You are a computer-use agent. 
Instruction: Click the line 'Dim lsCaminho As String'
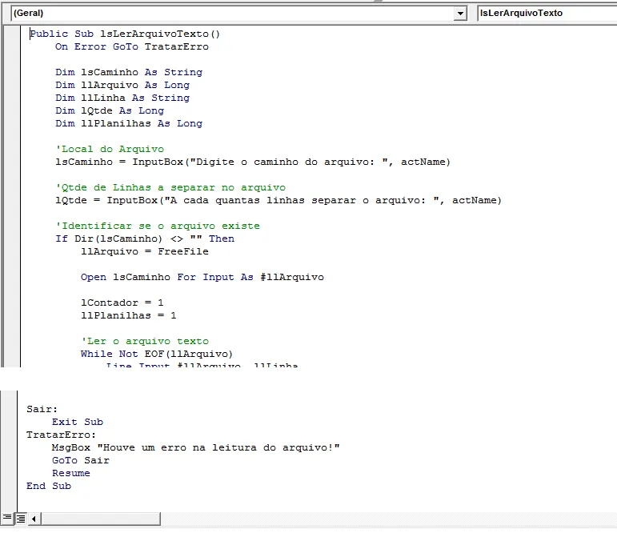point(129,72)
